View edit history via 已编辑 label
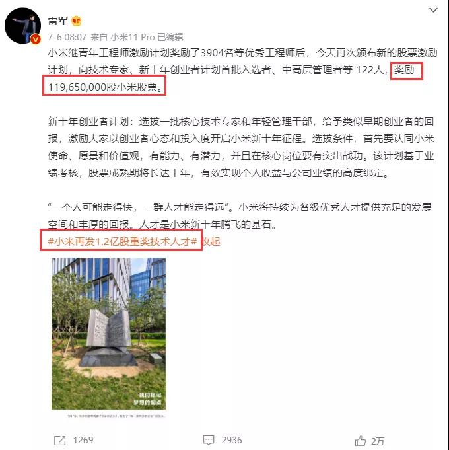 point(170,37)
